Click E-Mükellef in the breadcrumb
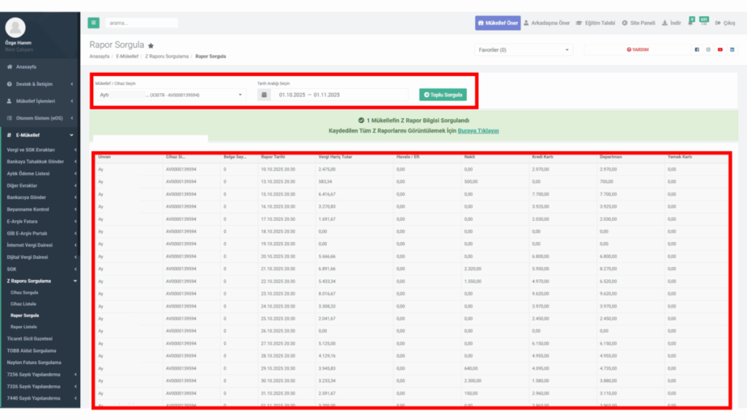 [127, 56]
